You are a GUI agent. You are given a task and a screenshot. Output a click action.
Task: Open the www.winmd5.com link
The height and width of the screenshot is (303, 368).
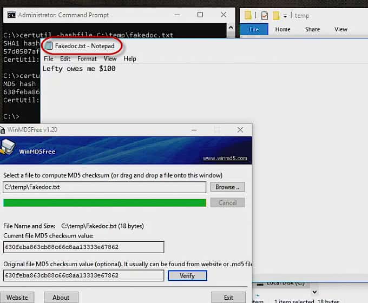[225, 158]
